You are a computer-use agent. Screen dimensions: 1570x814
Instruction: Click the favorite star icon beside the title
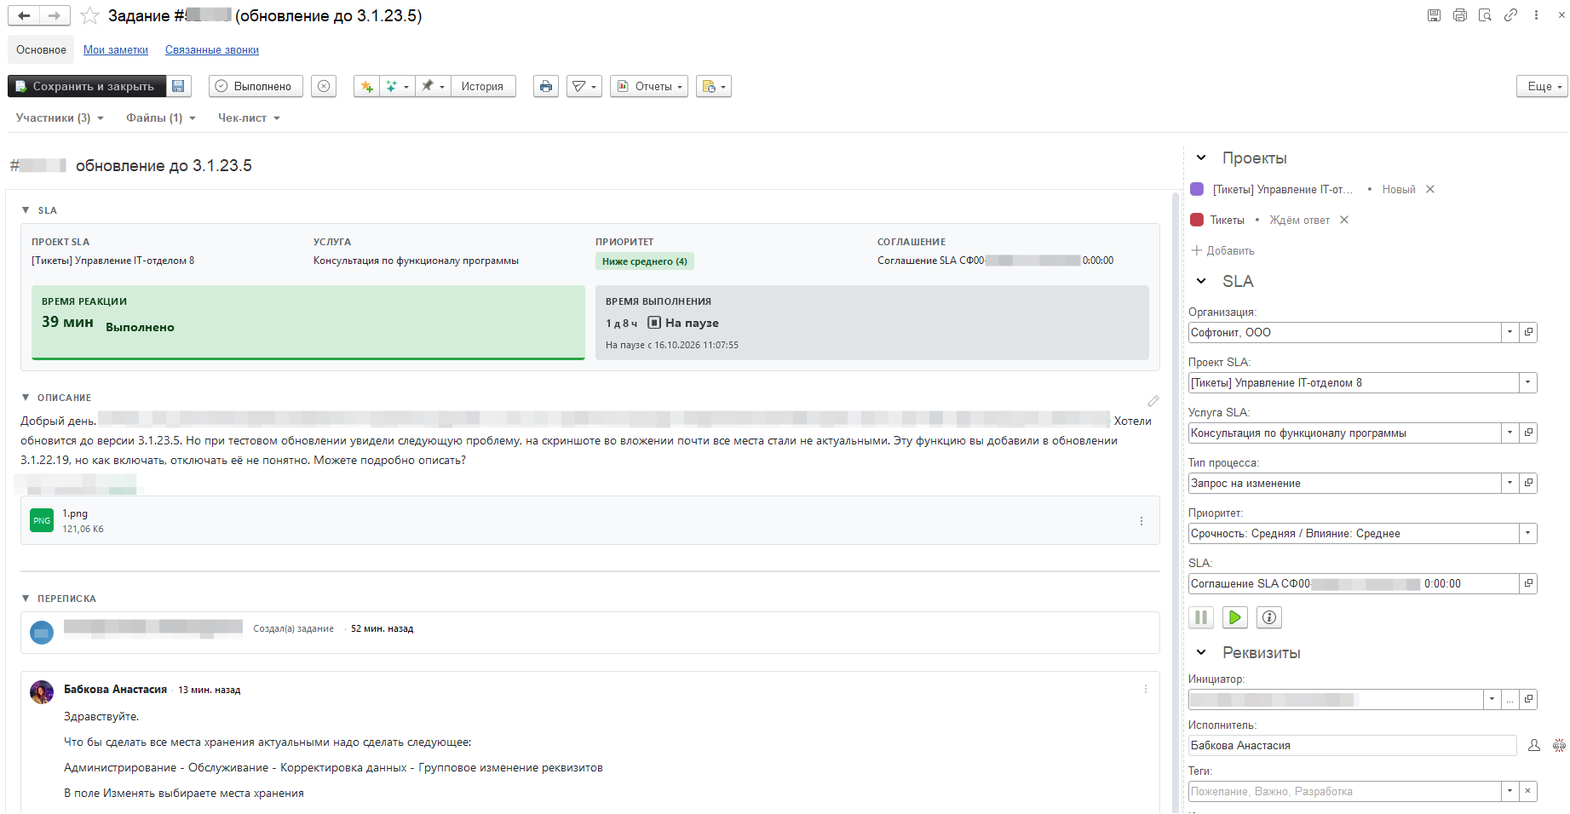click(89, 15)
